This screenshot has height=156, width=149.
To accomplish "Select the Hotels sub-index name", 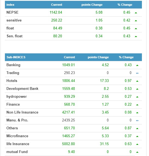I will 12,81.
